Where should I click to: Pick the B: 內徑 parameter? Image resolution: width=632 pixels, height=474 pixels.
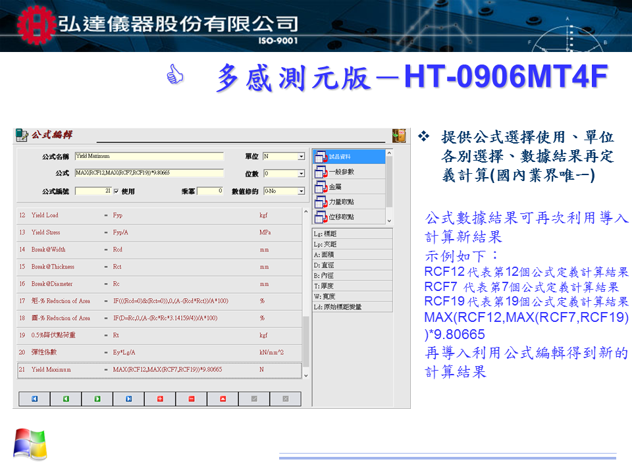pyautogui.click(x=353, y=276)
